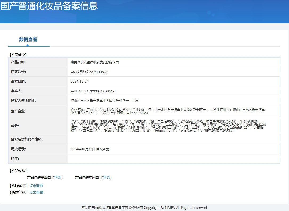Click the 备案人住所地址 label cell

pos(38,101)
